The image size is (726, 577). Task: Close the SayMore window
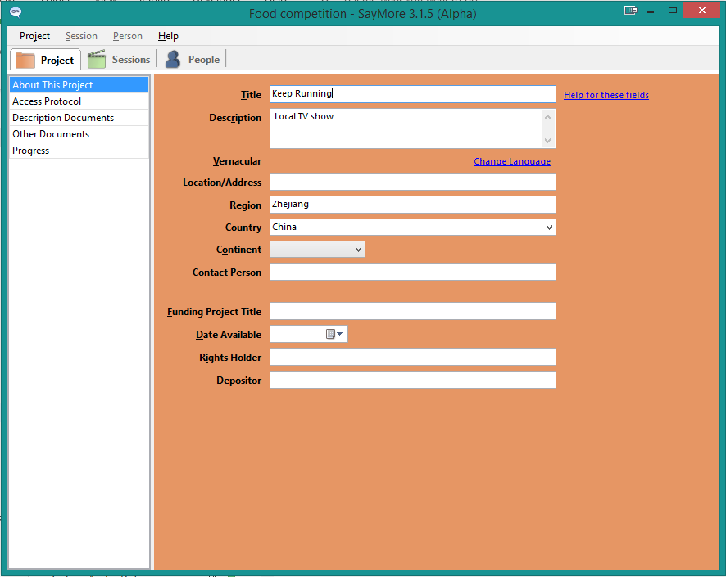pyautogui.click(x=702, y=10)
